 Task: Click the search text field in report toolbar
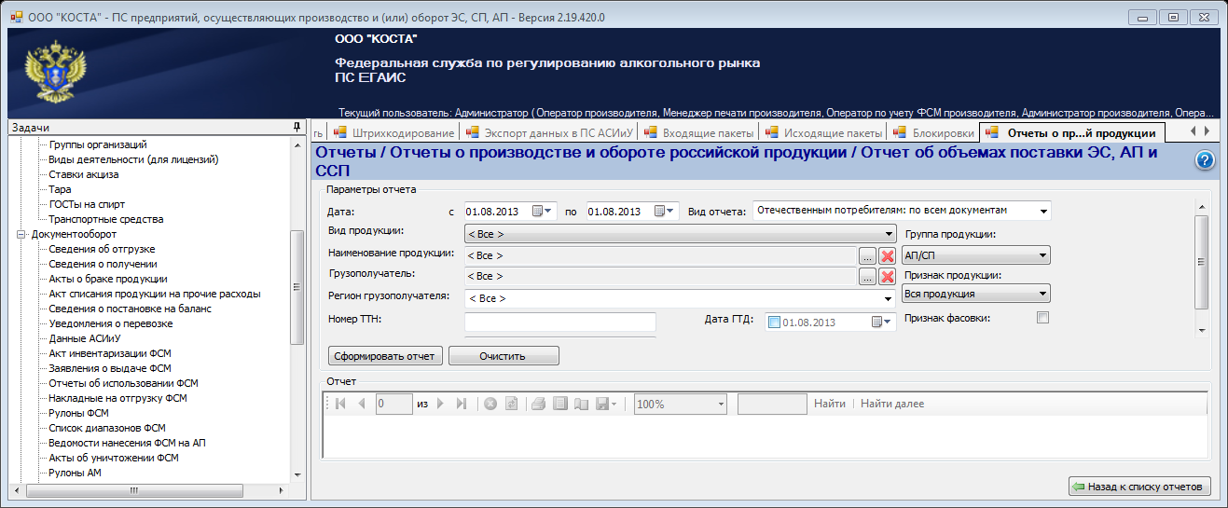pos(772,404)
